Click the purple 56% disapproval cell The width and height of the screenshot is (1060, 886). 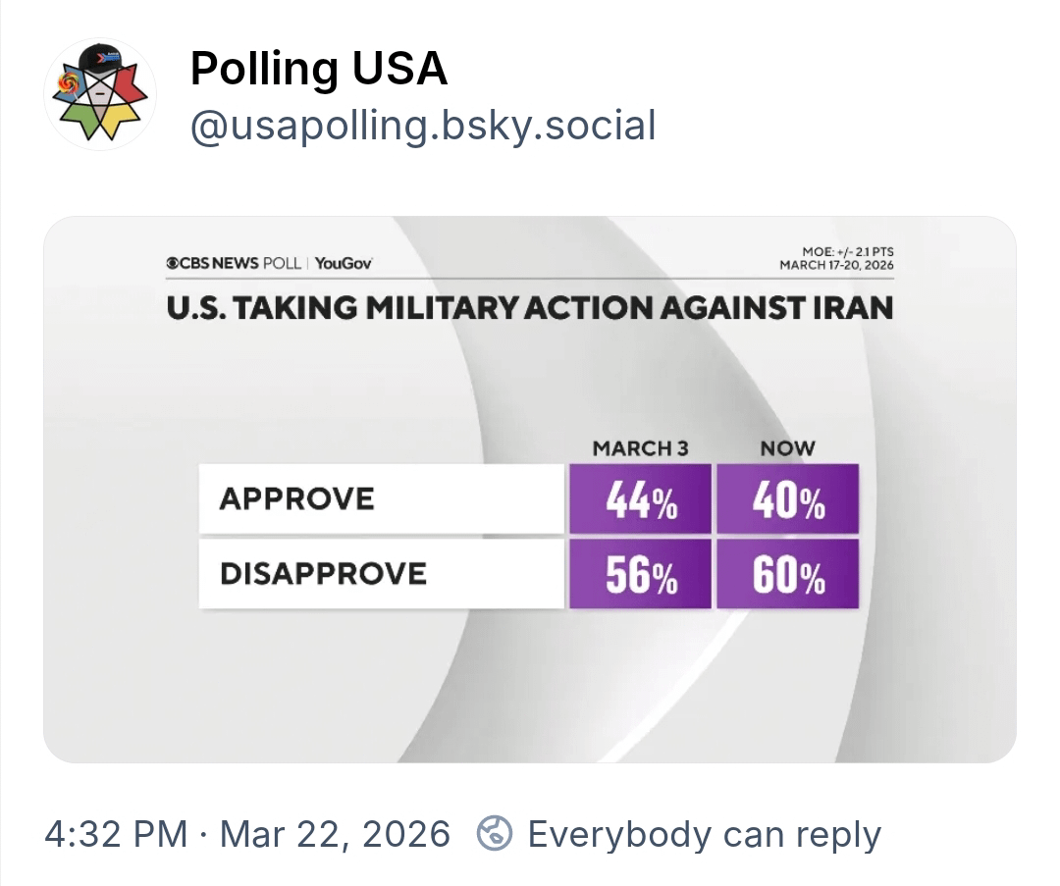641,574
